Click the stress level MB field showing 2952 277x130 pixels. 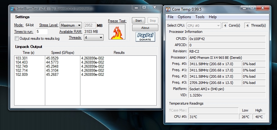(90, 25)
